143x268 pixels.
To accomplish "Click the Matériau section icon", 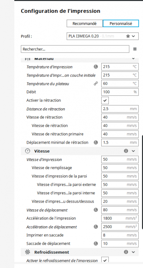I will point(27,59).
